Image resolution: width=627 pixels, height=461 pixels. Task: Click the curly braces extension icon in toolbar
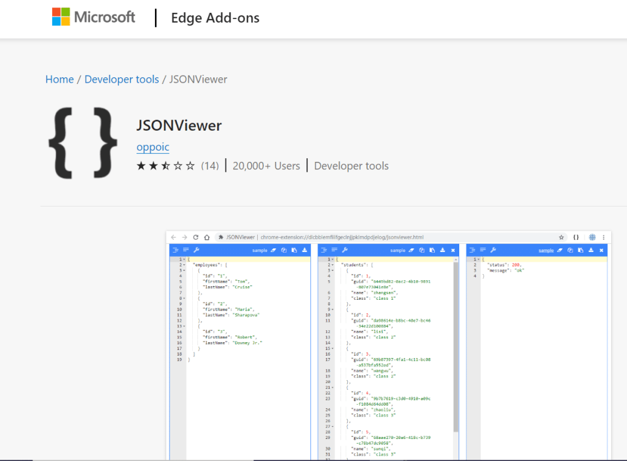576,237
